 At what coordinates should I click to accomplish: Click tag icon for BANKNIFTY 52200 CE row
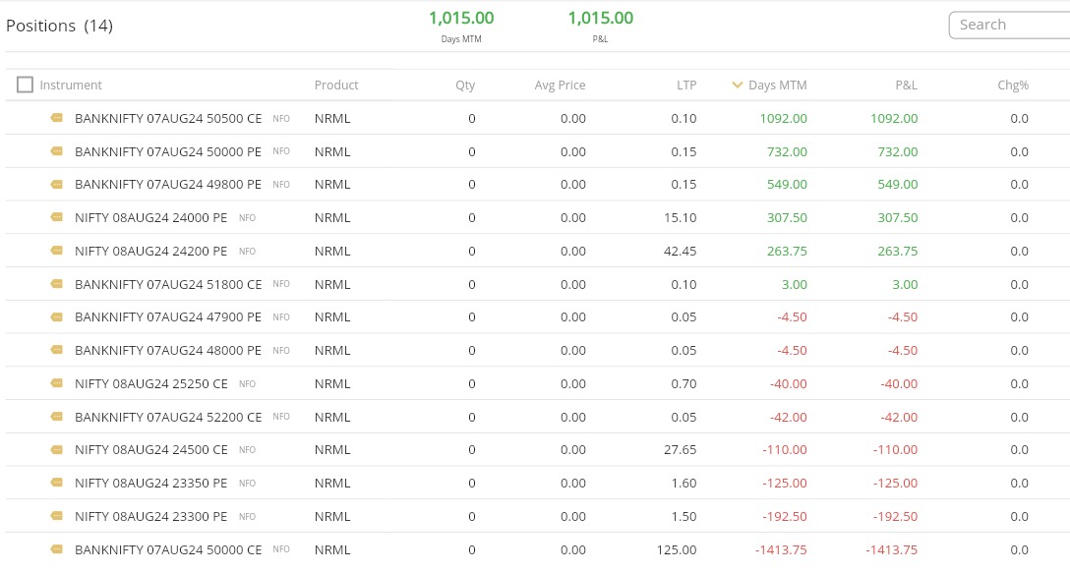[57, 417]
